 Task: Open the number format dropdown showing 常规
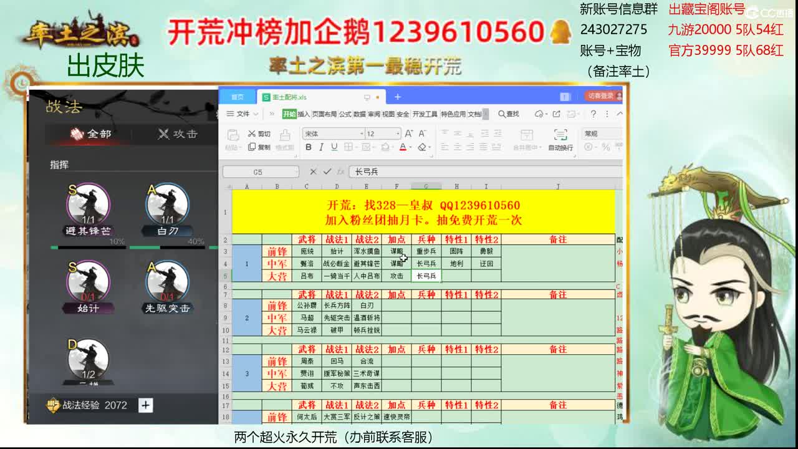[x=602, y=133]
